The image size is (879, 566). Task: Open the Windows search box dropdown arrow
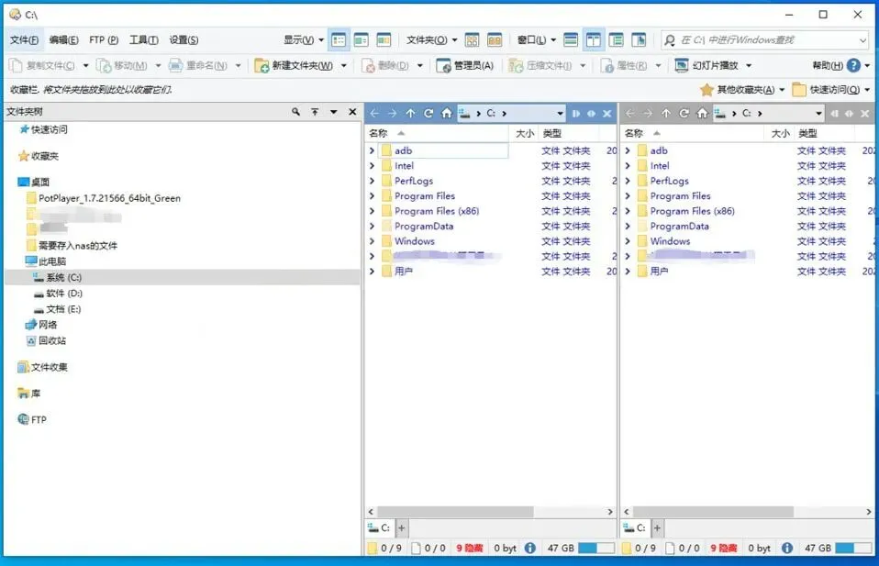862,39
